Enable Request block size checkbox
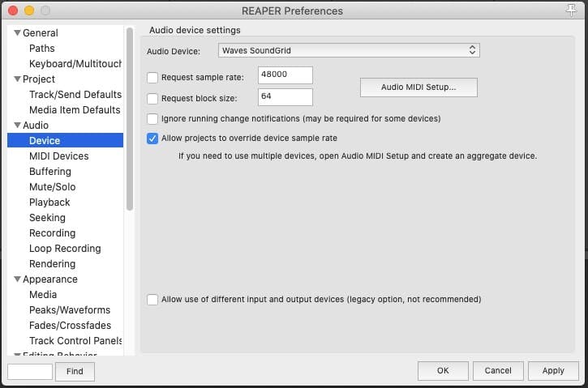Viewport: 588px width, 388px height. (x=152, y=99)
